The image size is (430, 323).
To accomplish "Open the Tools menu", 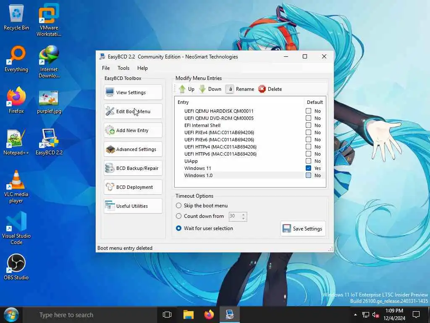I will (x=123, y=68).
